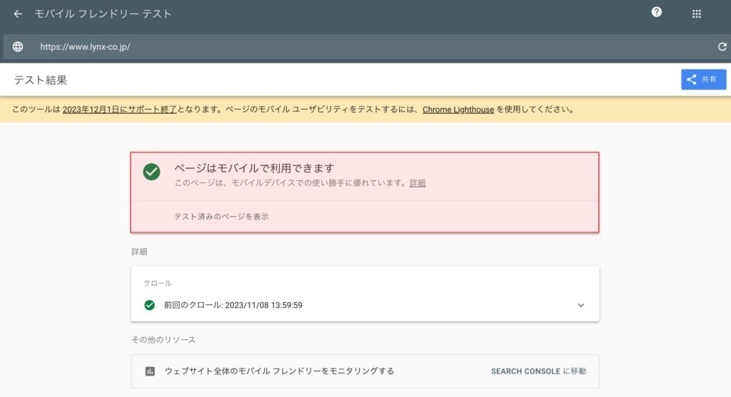Viewport: 731px width, 397px height.
Task: Click ウェブサイト全体のモバイル フレンドリー monitoring row
Action: [365, 371]
